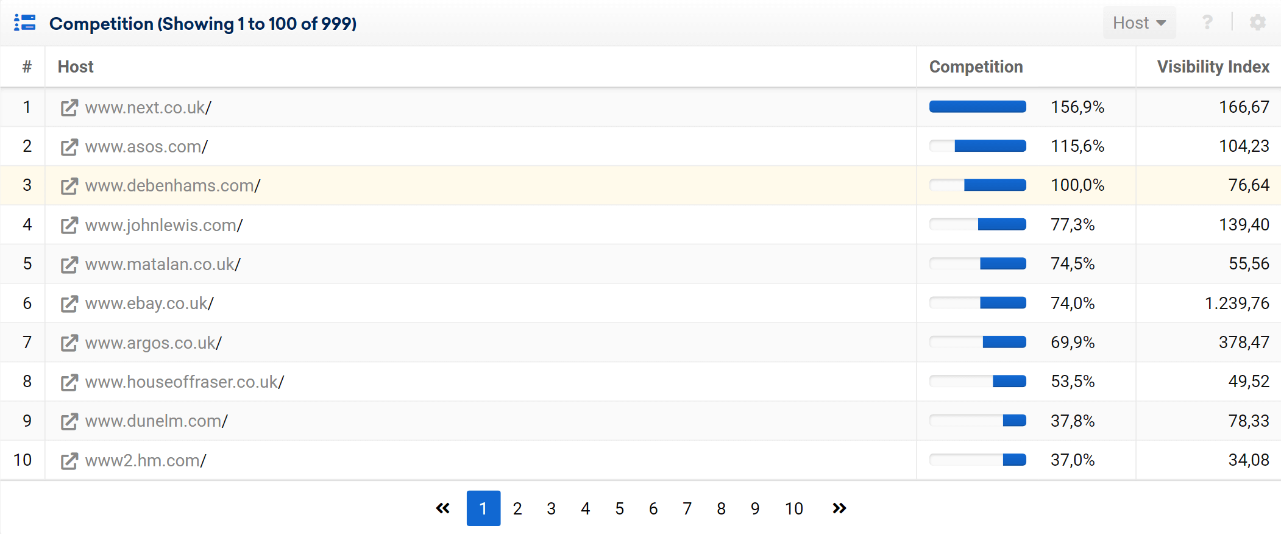The height and width of the screenshot is (534, 1281).
Task: Go to page 10 of results
Action: click(794, 508)
